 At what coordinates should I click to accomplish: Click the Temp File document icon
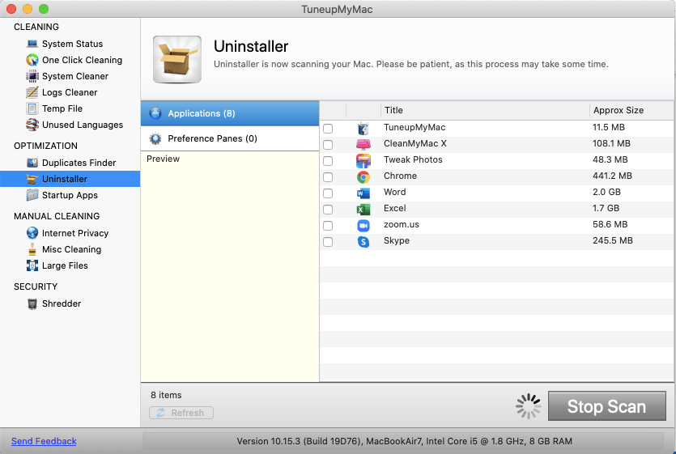(x=32, y=108)
